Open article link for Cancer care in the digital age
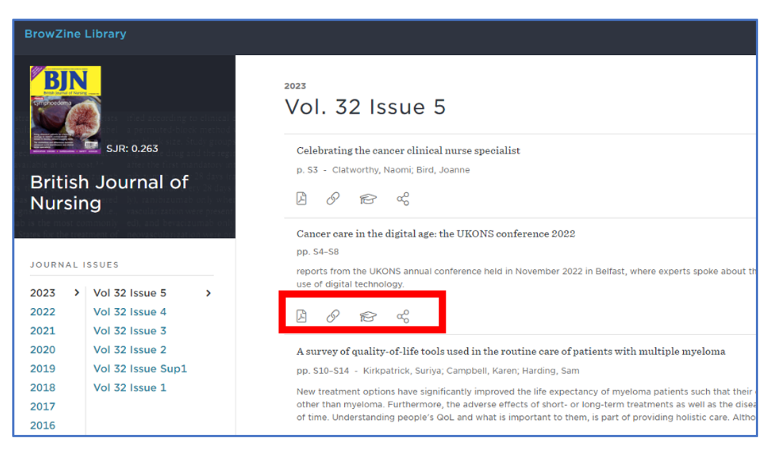Viewport: 774px width, 453px height. click(333, 316)
